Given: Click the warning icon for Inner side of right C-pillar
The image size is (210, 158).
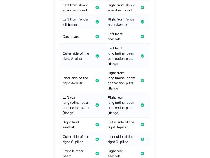Looking at the screenshot, I should click(142, 139).
